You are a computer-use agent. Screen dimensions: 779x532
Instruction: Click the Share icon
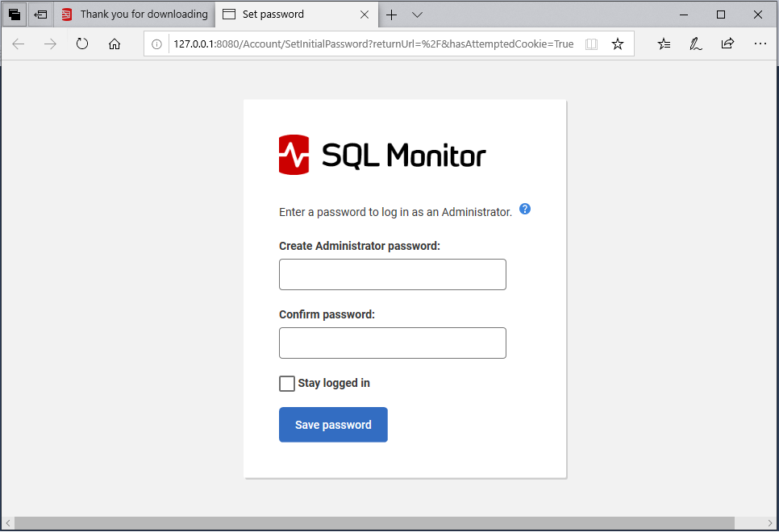click(x=727, y=44)
